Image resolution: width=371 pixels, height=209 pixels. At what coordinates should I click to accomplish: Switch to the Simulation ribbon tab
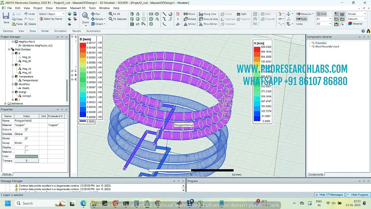60,31
